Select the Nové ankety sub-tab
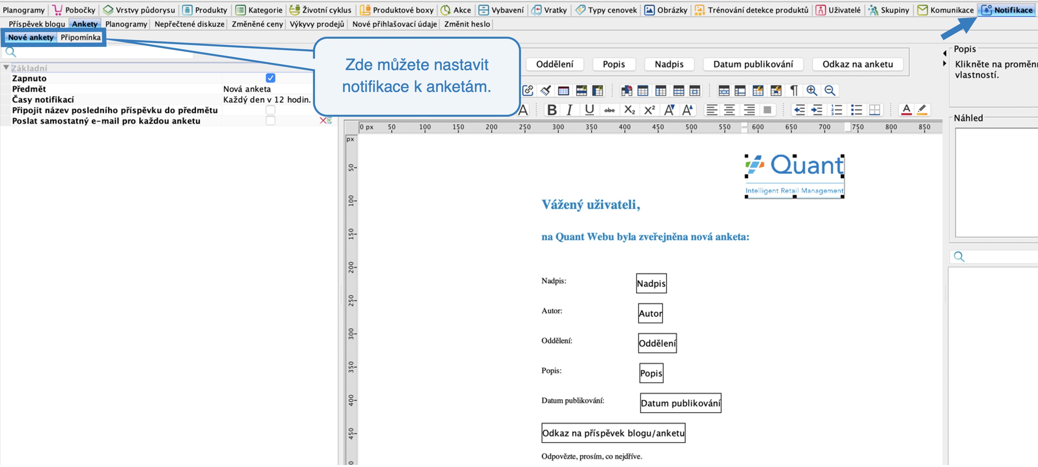1038x467 pixels. click(x=30, y=37)
